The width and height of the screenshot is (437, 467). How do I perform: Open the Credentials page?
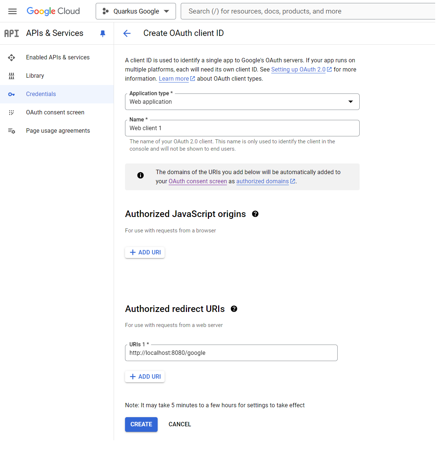tap(57, 94)
